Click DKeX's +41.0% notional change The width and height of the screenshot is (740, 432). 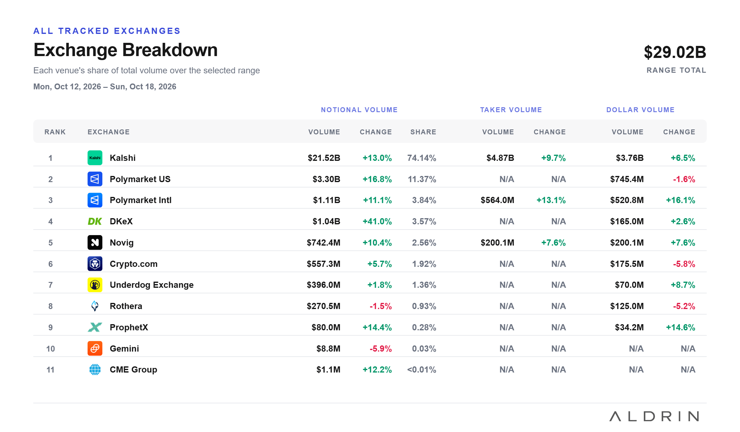[x=377, y=221]
